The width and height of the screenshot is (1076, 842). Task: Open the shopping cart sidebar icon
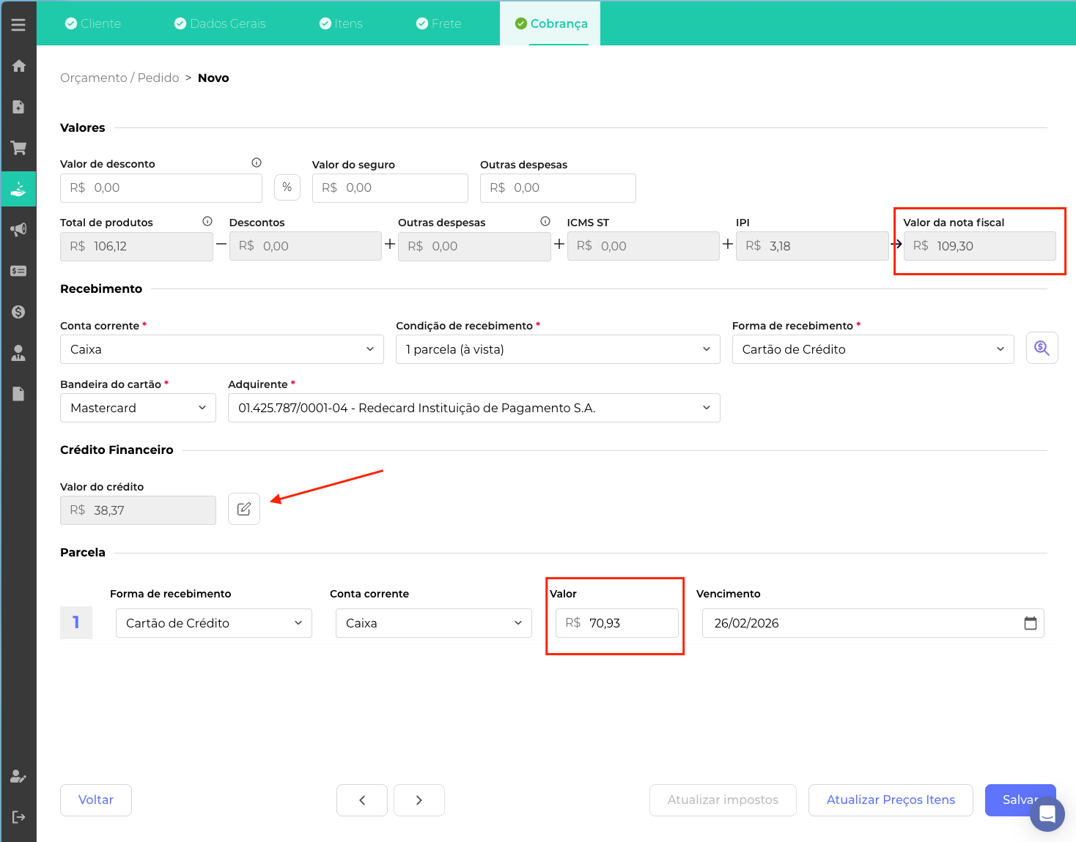[18, 148]
